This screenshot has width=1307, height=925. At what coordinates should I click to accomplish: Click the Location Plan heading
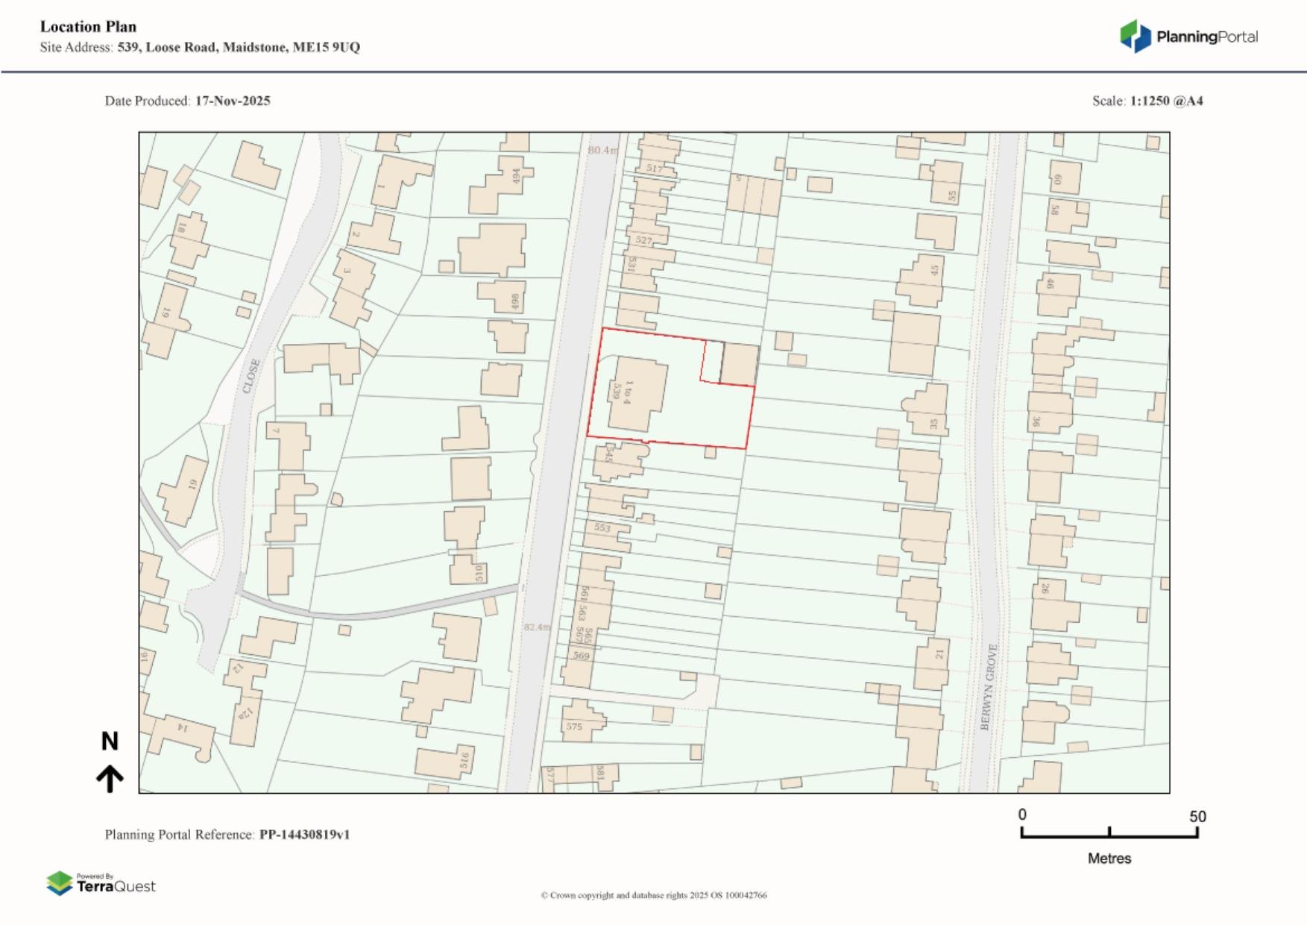click(88, 27)
